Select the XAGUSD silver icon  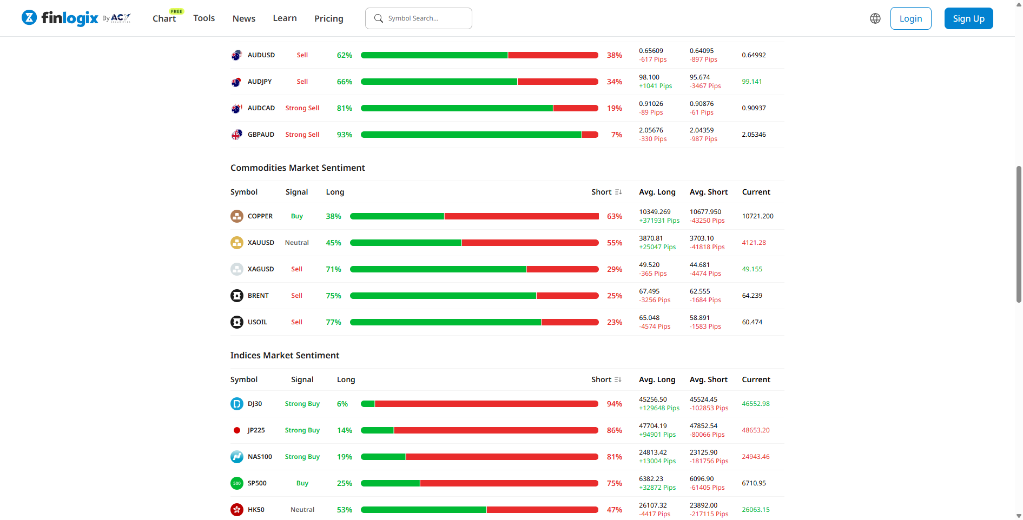coord(236,269)
